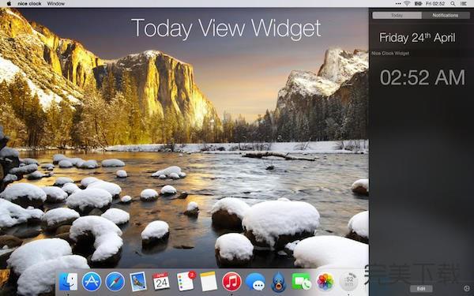The width and height of the screenshot is (474, 296).
Task: Switch to the Notifications tab
Action: 446,16
